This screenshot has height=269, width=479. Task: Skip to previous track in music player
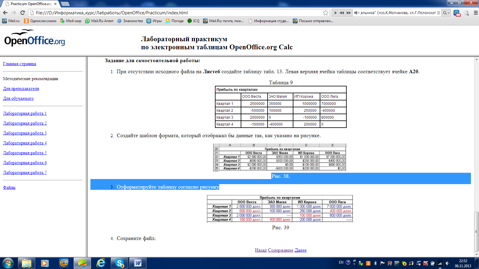point(342,13)
